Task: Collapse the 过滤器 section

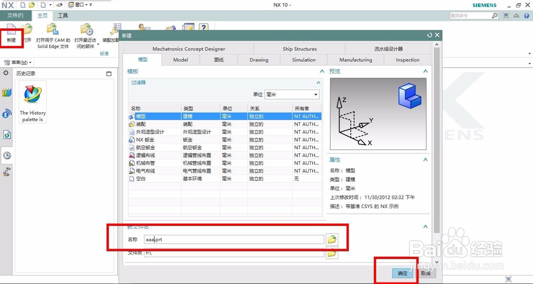Action: tap(319, 82)
